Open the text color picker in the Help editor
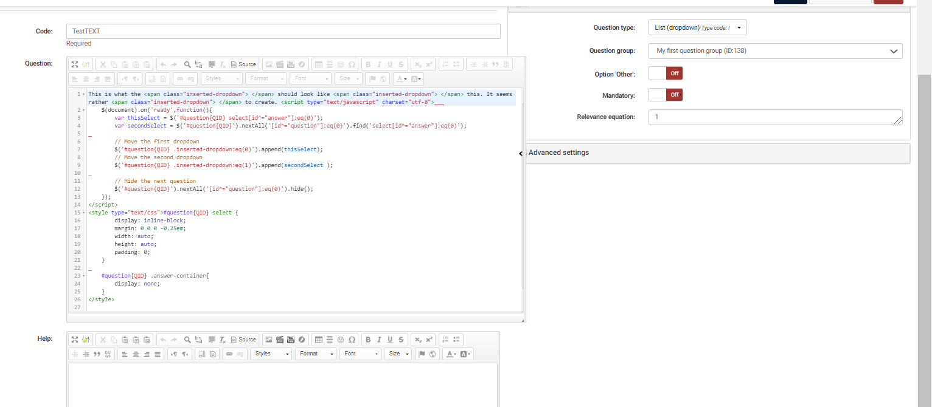932x407 pixels. click(x=451, y=354)
